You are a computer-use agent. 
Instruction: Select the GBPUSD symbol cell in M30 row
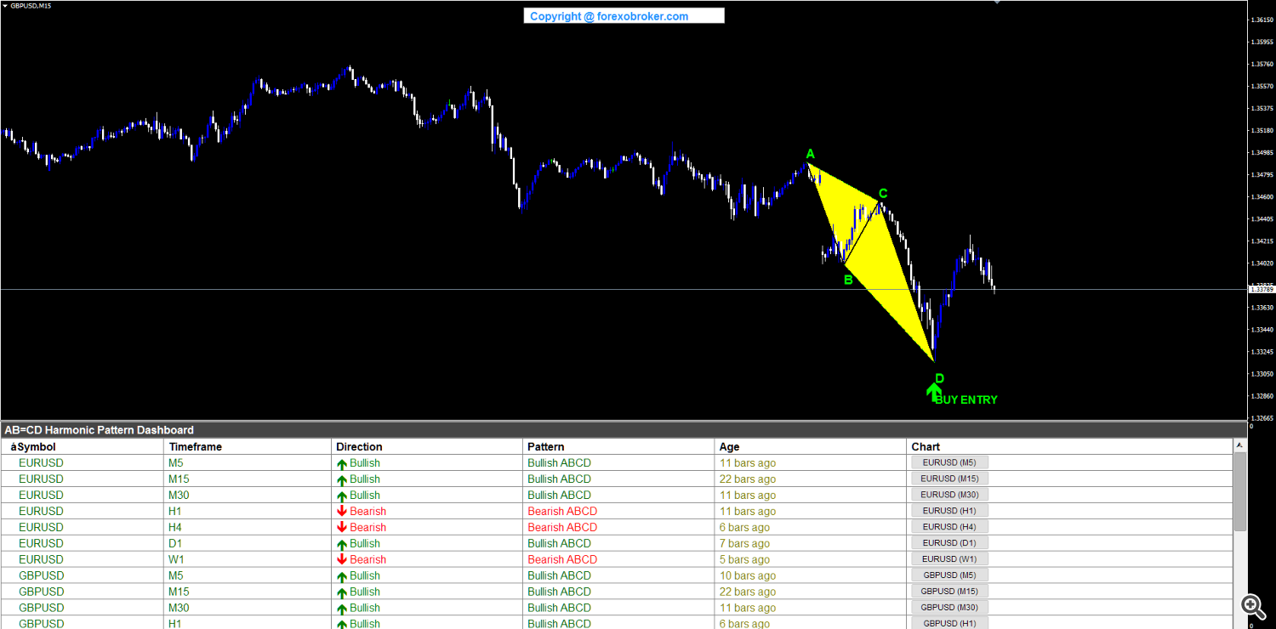point(41,609)
